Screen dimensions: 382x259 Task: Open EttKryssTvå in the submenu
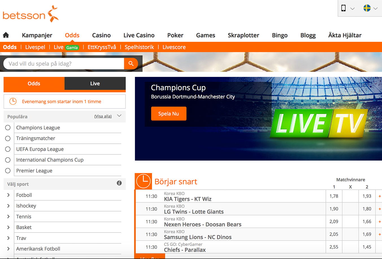click(102, 47)
